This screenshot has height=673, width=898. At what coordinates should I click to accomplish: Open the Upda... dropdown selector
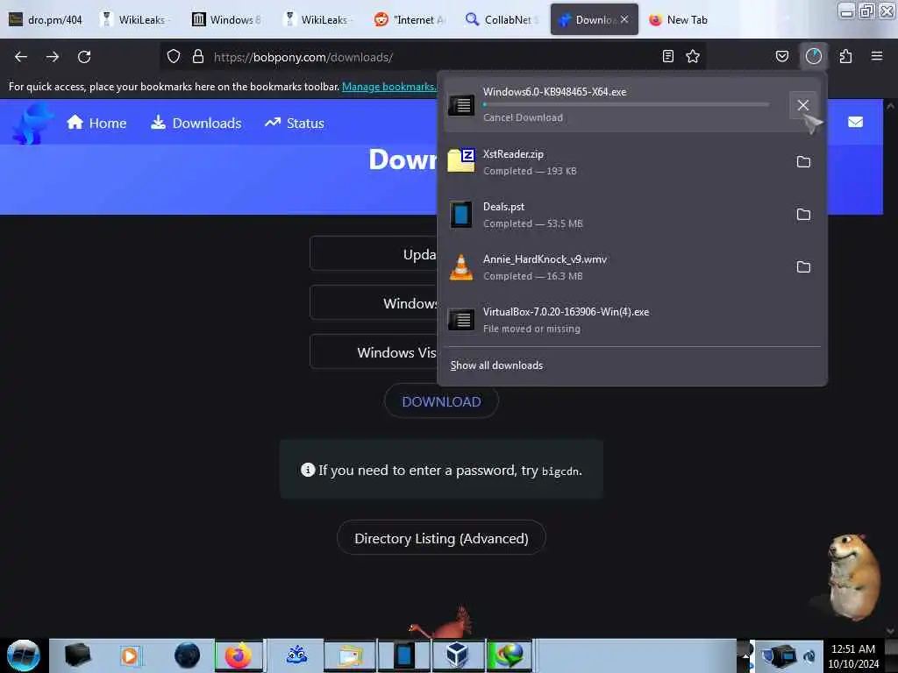click(374, 254)
